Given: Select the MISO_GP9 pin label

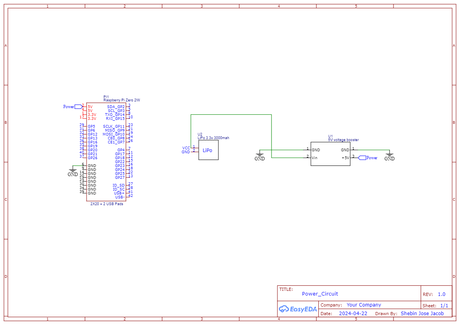Looking at the screenshot, I should (x=115, y=130).
